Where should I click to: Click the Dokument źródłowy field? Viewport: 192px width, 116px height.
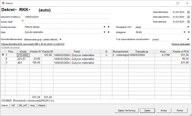[67, 17]
